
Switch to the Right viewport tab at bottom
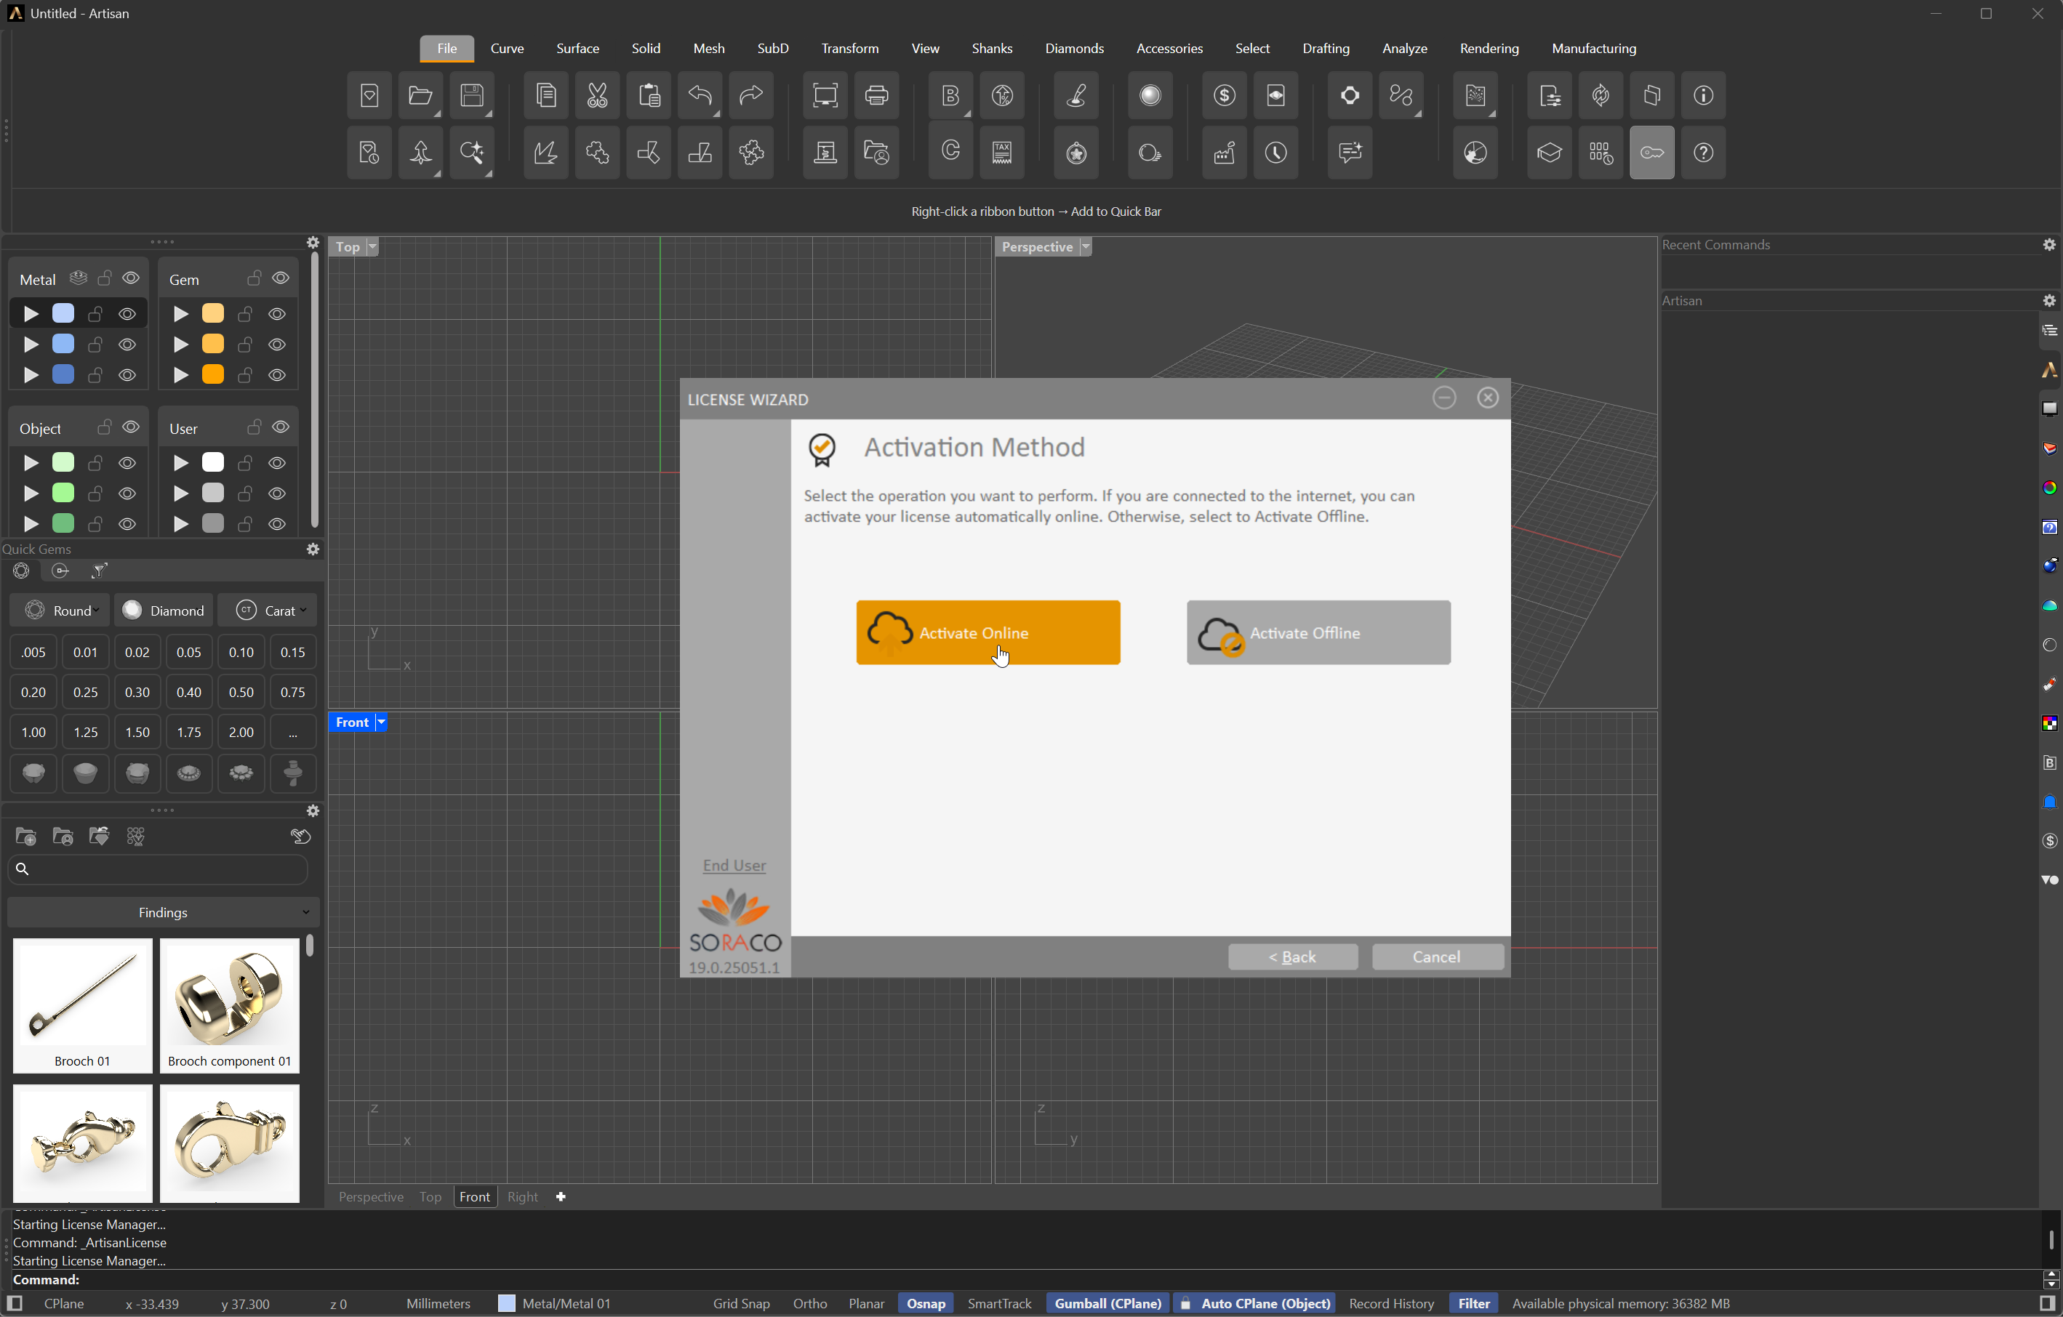pyautogui.click(x=523, y=1197)
